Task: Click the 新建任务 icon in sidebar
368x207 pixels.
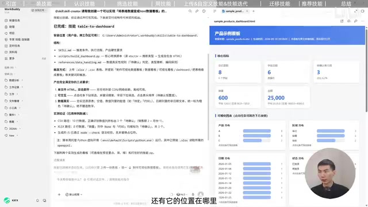Action: pos(6,21)
